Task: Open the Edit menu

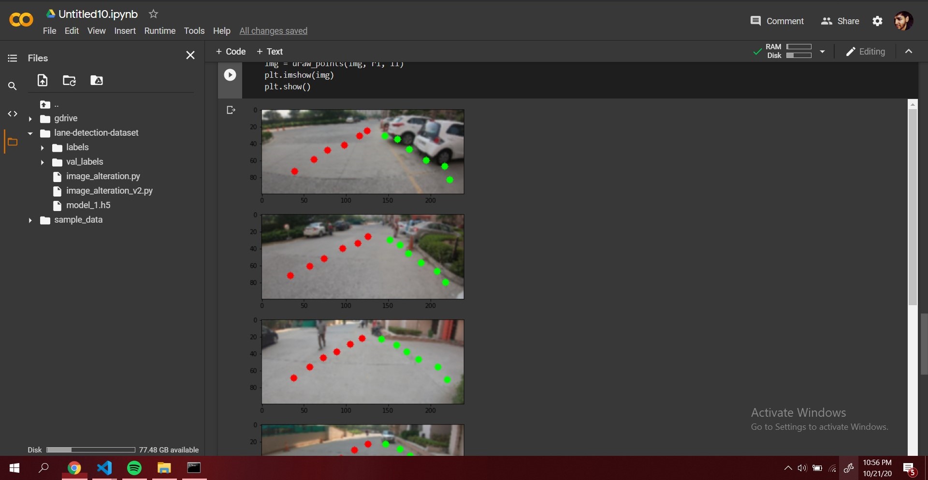Action: coord(72,31)
